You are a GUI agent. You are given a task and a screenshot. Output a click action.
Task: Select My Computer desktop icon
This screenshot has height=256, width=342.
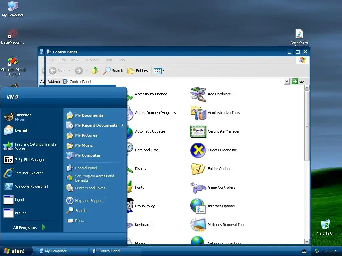click(x=13, y=9)
